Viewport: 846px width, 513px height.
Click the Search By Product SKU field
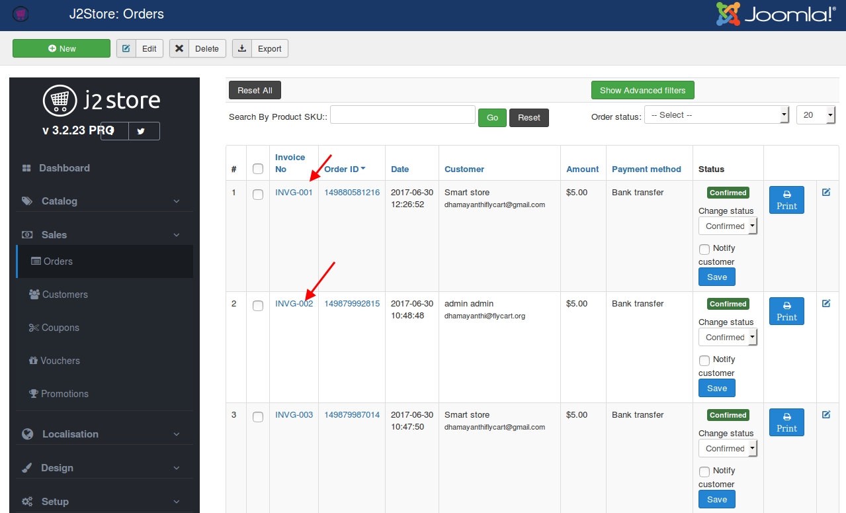point(402,115)
